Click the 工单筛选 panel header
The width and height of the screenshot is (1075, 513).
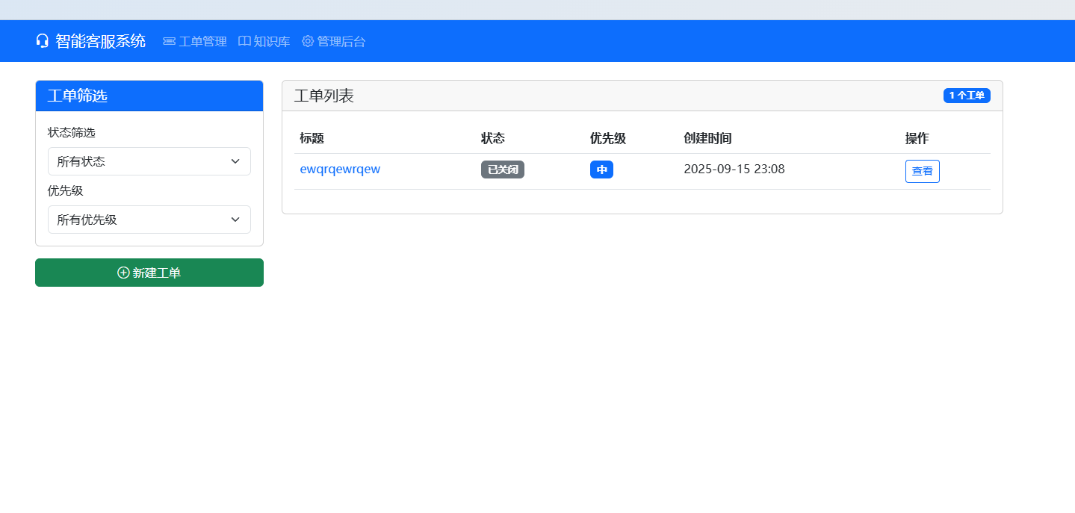[x=76, y=96]
